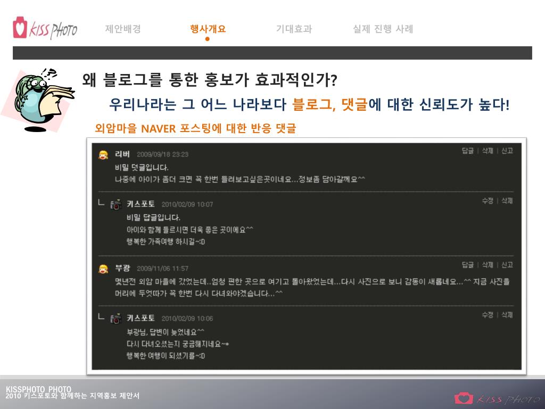This screenshot has width=545, height=409.
Task: Click 삭제 on the 10:07 키스포토 reply
Action: (507, 201)
